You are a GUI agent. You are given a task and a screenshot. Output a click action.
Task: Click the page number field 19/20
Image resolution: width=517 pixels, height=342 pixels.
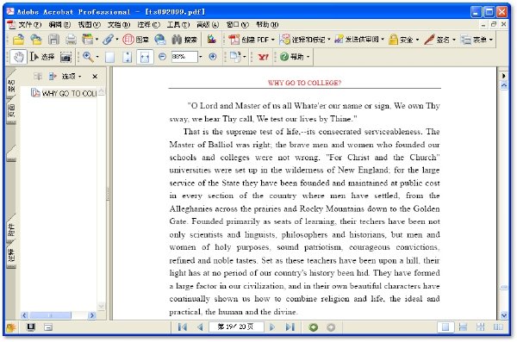(236, 326)
